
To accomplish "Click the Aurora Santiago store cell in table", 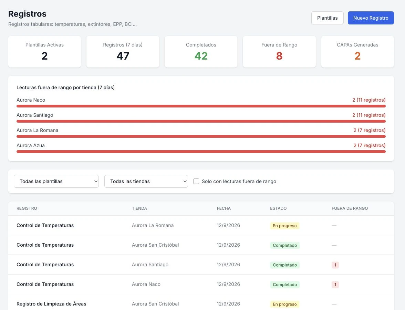I will [x=150, y=265].
